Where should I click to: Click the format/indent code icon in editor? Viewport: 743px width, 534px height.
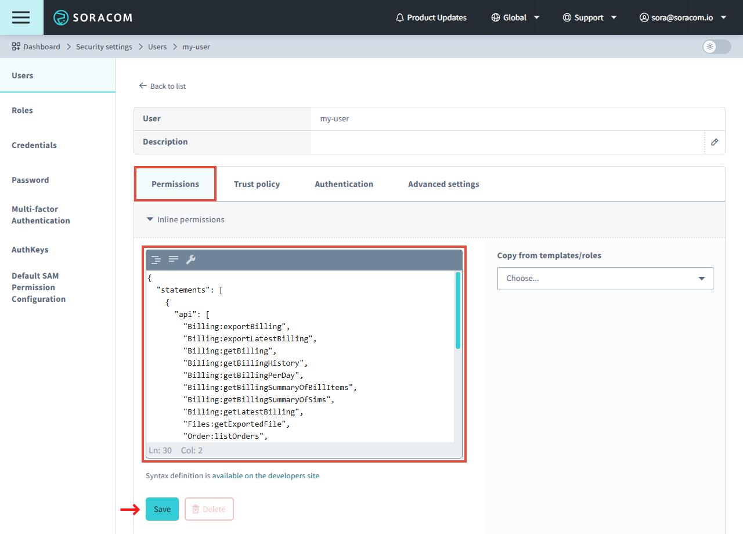point(156,259)
